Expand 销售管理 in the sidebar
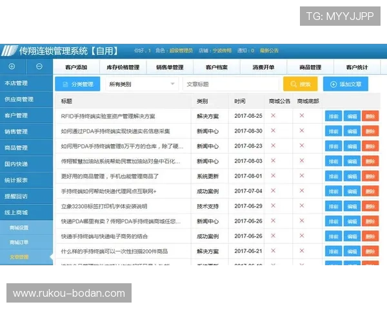 click(x=26, y=131)
